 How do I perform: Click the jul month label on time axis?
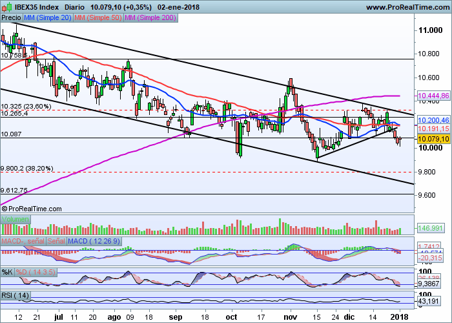(x=59, y=317)
